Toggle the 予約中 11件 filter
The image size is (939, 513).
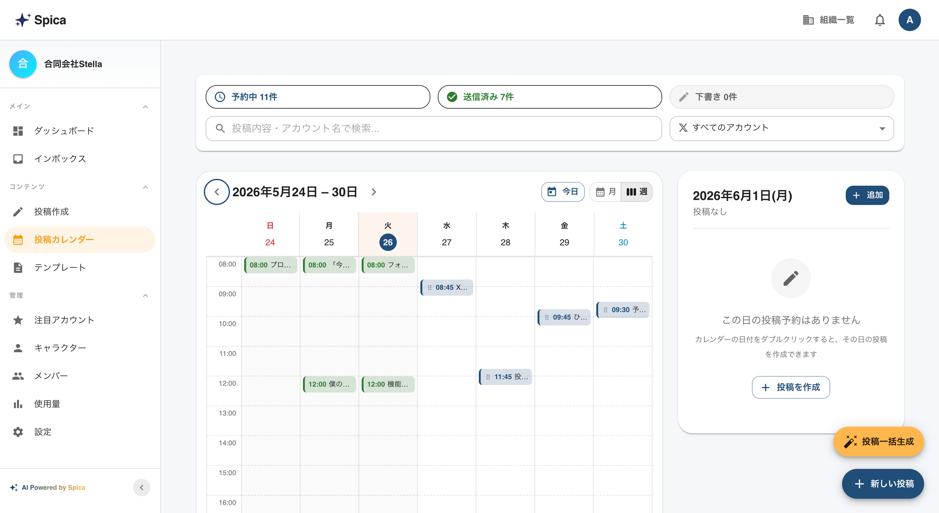[x=318, y=97]
